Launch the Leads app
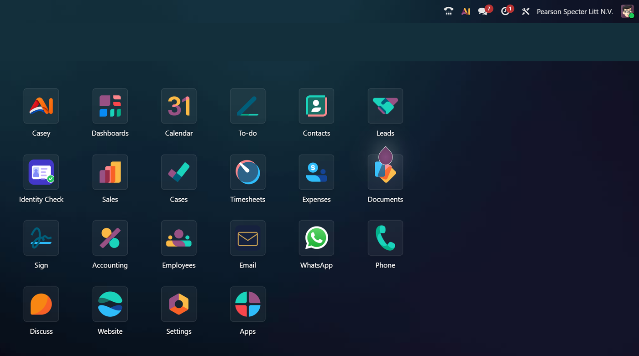The width and height of the screenshot is (639, 356). (385, 106)
